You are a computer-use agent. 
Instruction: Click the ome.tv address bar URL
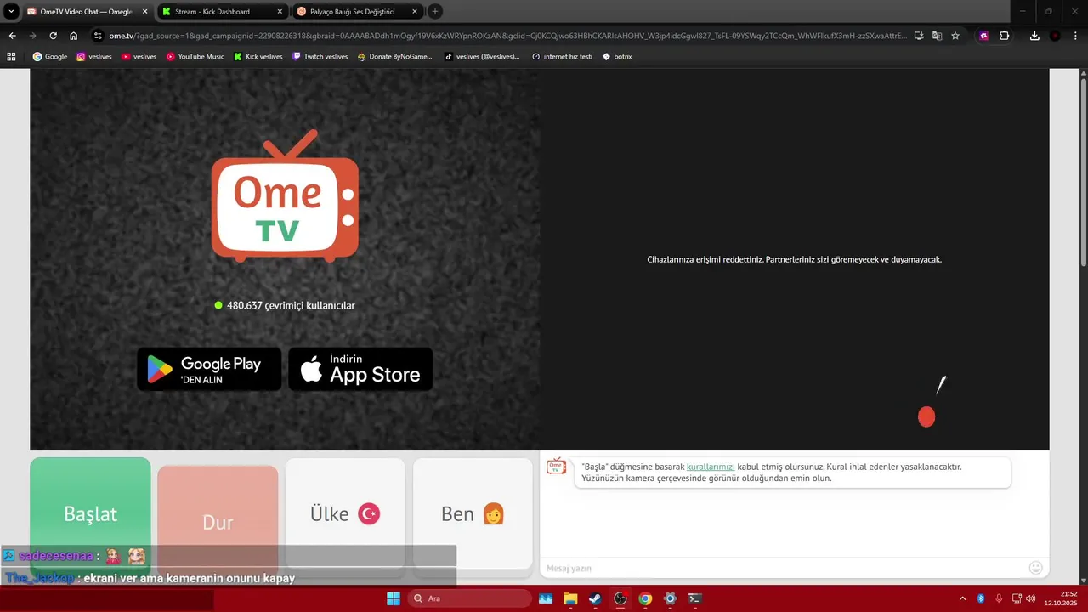pos(507,36)
